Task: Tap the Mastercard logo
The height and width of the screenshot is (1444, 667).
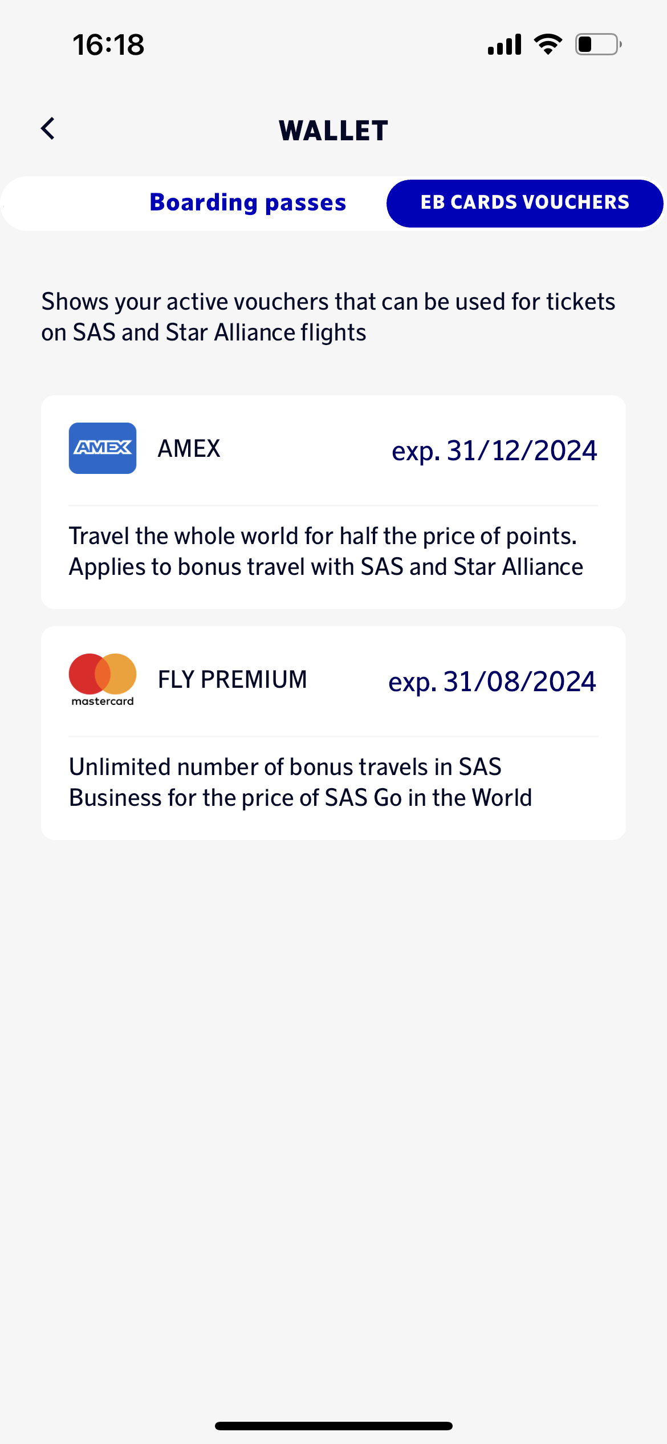Action: pyautogui.click(x=103, y=679)
